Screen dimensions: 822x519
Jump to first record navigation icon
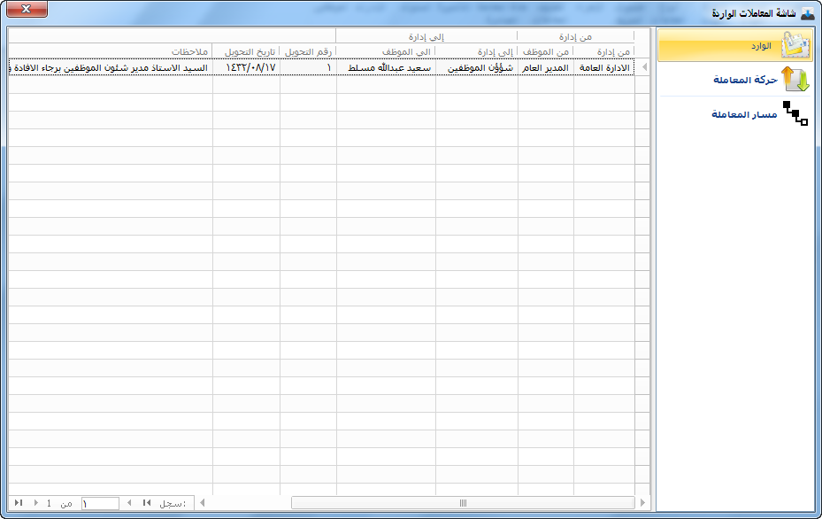click(x=147, y=503)
